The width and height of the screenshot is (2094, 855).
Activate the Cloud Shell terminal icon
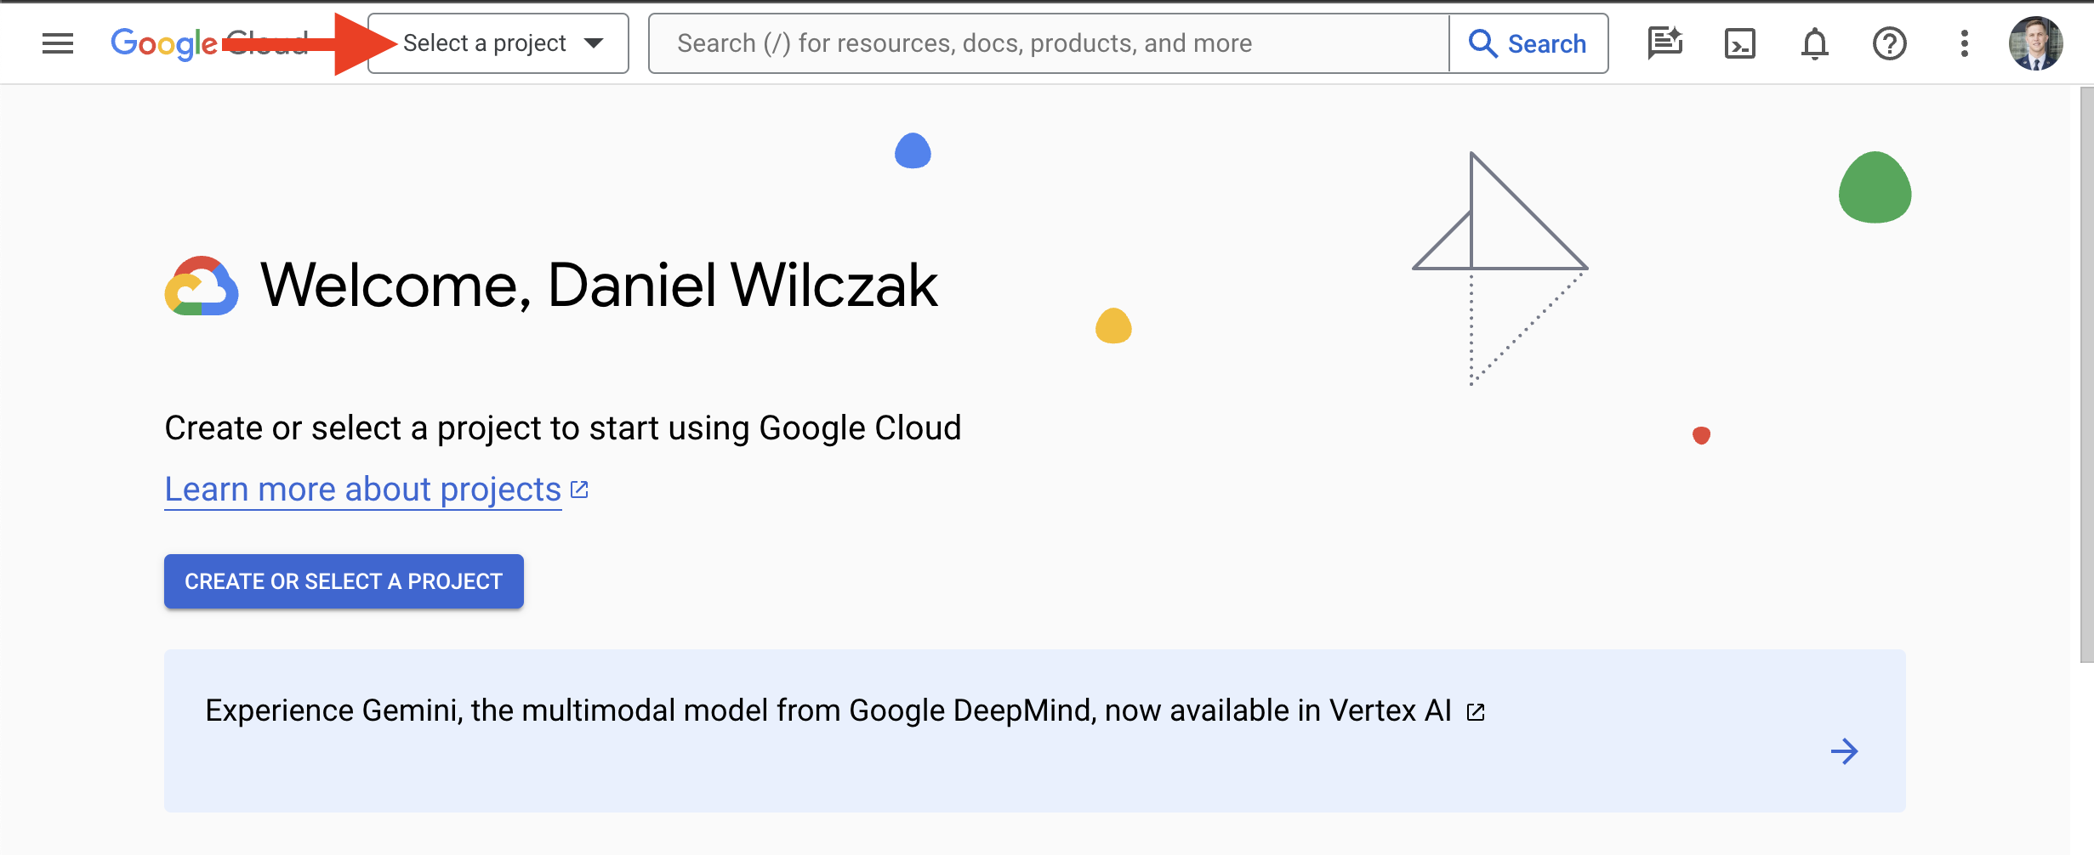pos(1740,43)
